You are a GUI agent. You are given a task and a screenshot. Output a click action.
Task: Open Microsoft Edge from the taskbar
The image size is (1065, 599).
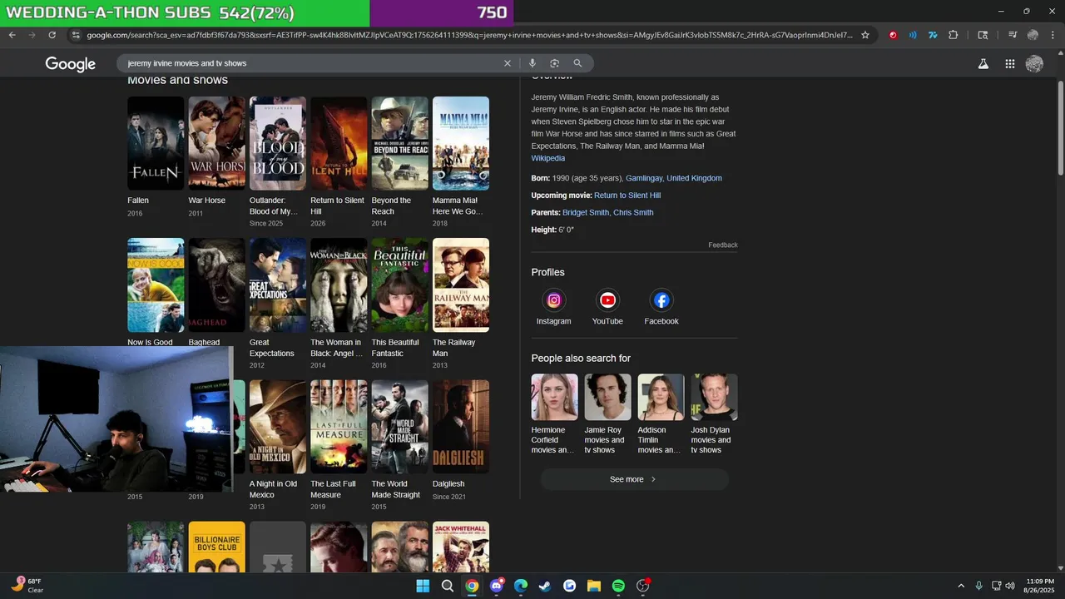point(521,586)
